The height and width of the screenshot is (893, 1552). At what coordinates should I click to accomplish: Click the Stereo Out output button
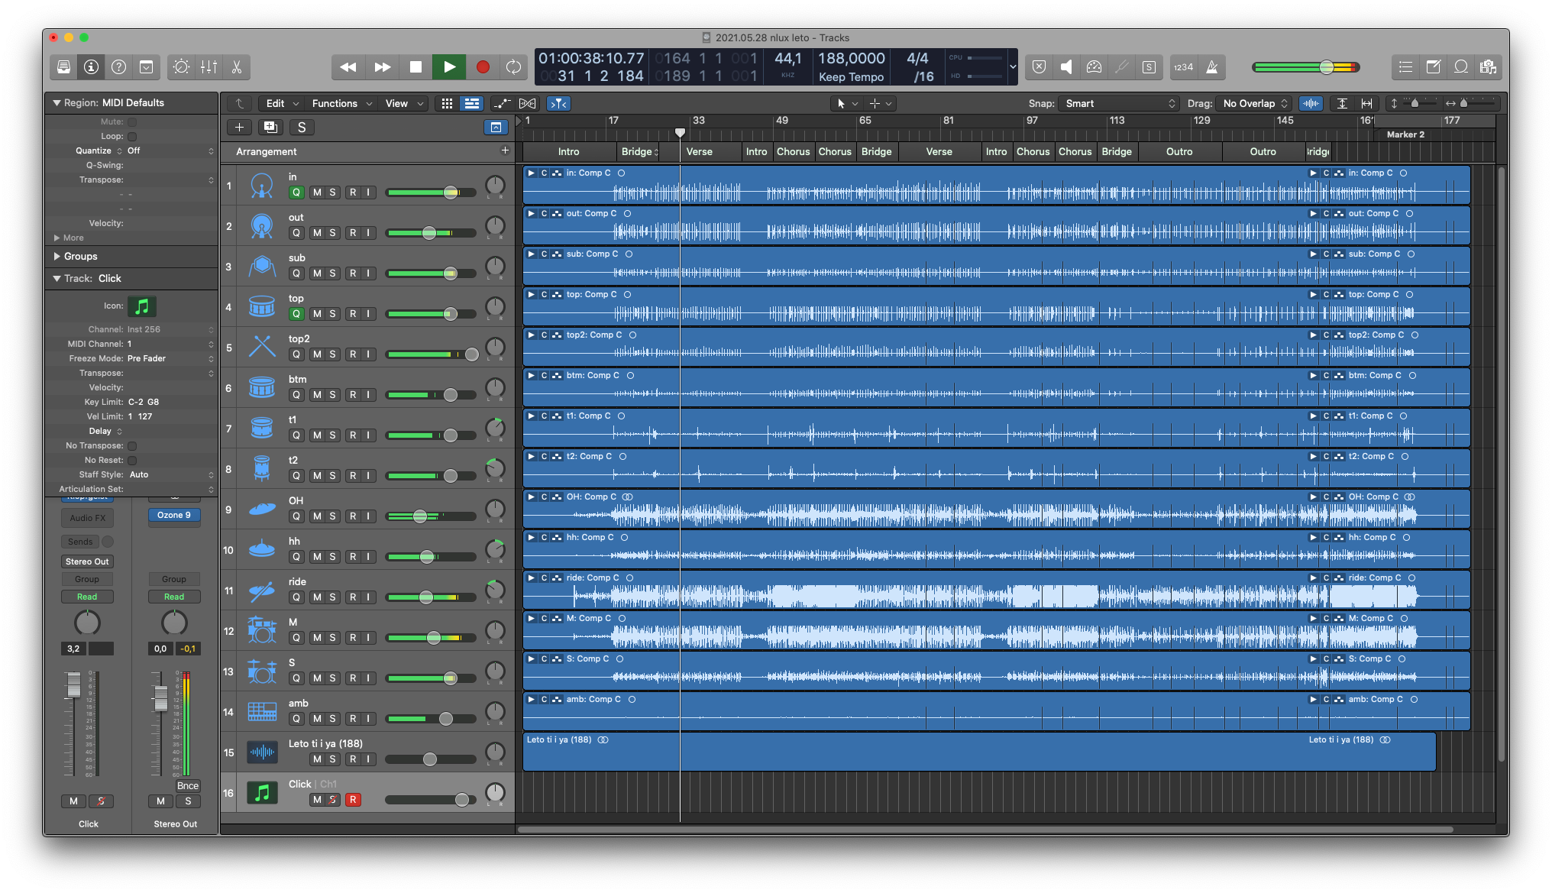pos(87,561)
